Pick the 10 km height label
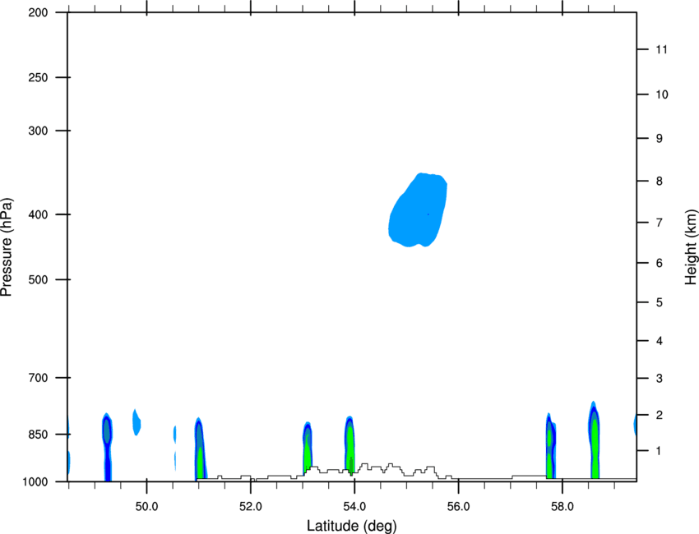699x534 pixels. (662, 94)
